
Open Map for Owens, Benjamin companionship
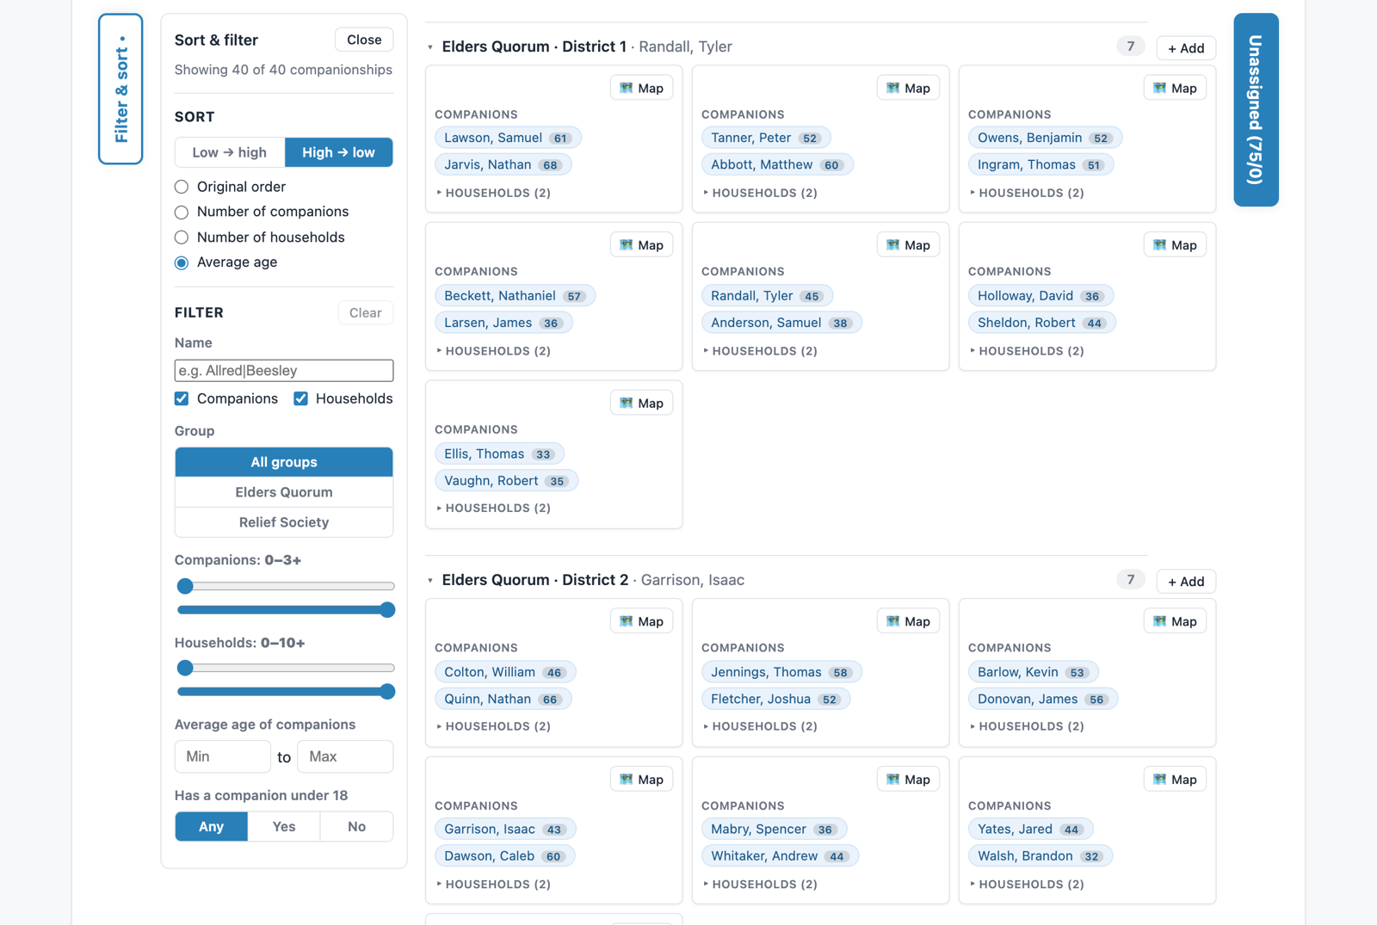click(x=1175, y=88)
